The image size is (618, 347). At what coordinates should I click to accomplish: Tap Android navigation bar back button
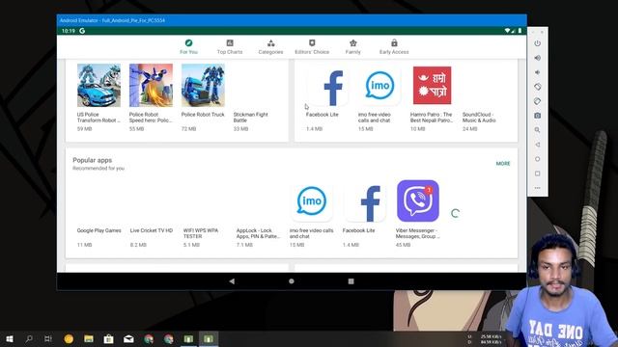[232, 281]
